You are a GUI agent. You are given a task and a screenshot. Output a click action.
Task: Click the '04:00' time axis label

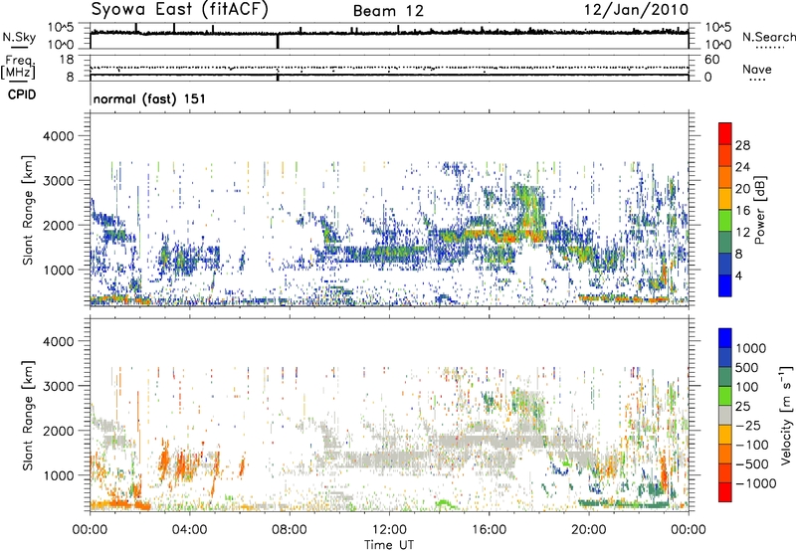point(190,530)
